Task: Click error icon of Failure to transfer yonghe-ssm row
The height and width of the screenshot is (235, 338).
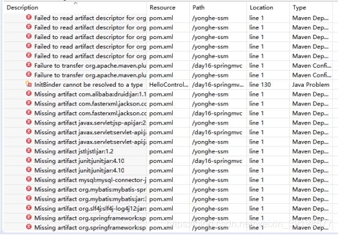Action: (x=29, y=74)
